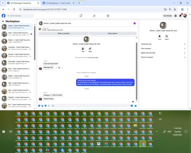Click the chat messages scrollbar
The height and width of the screenshot is (153, 191).
pyautogui.click(x=136, y=71)
